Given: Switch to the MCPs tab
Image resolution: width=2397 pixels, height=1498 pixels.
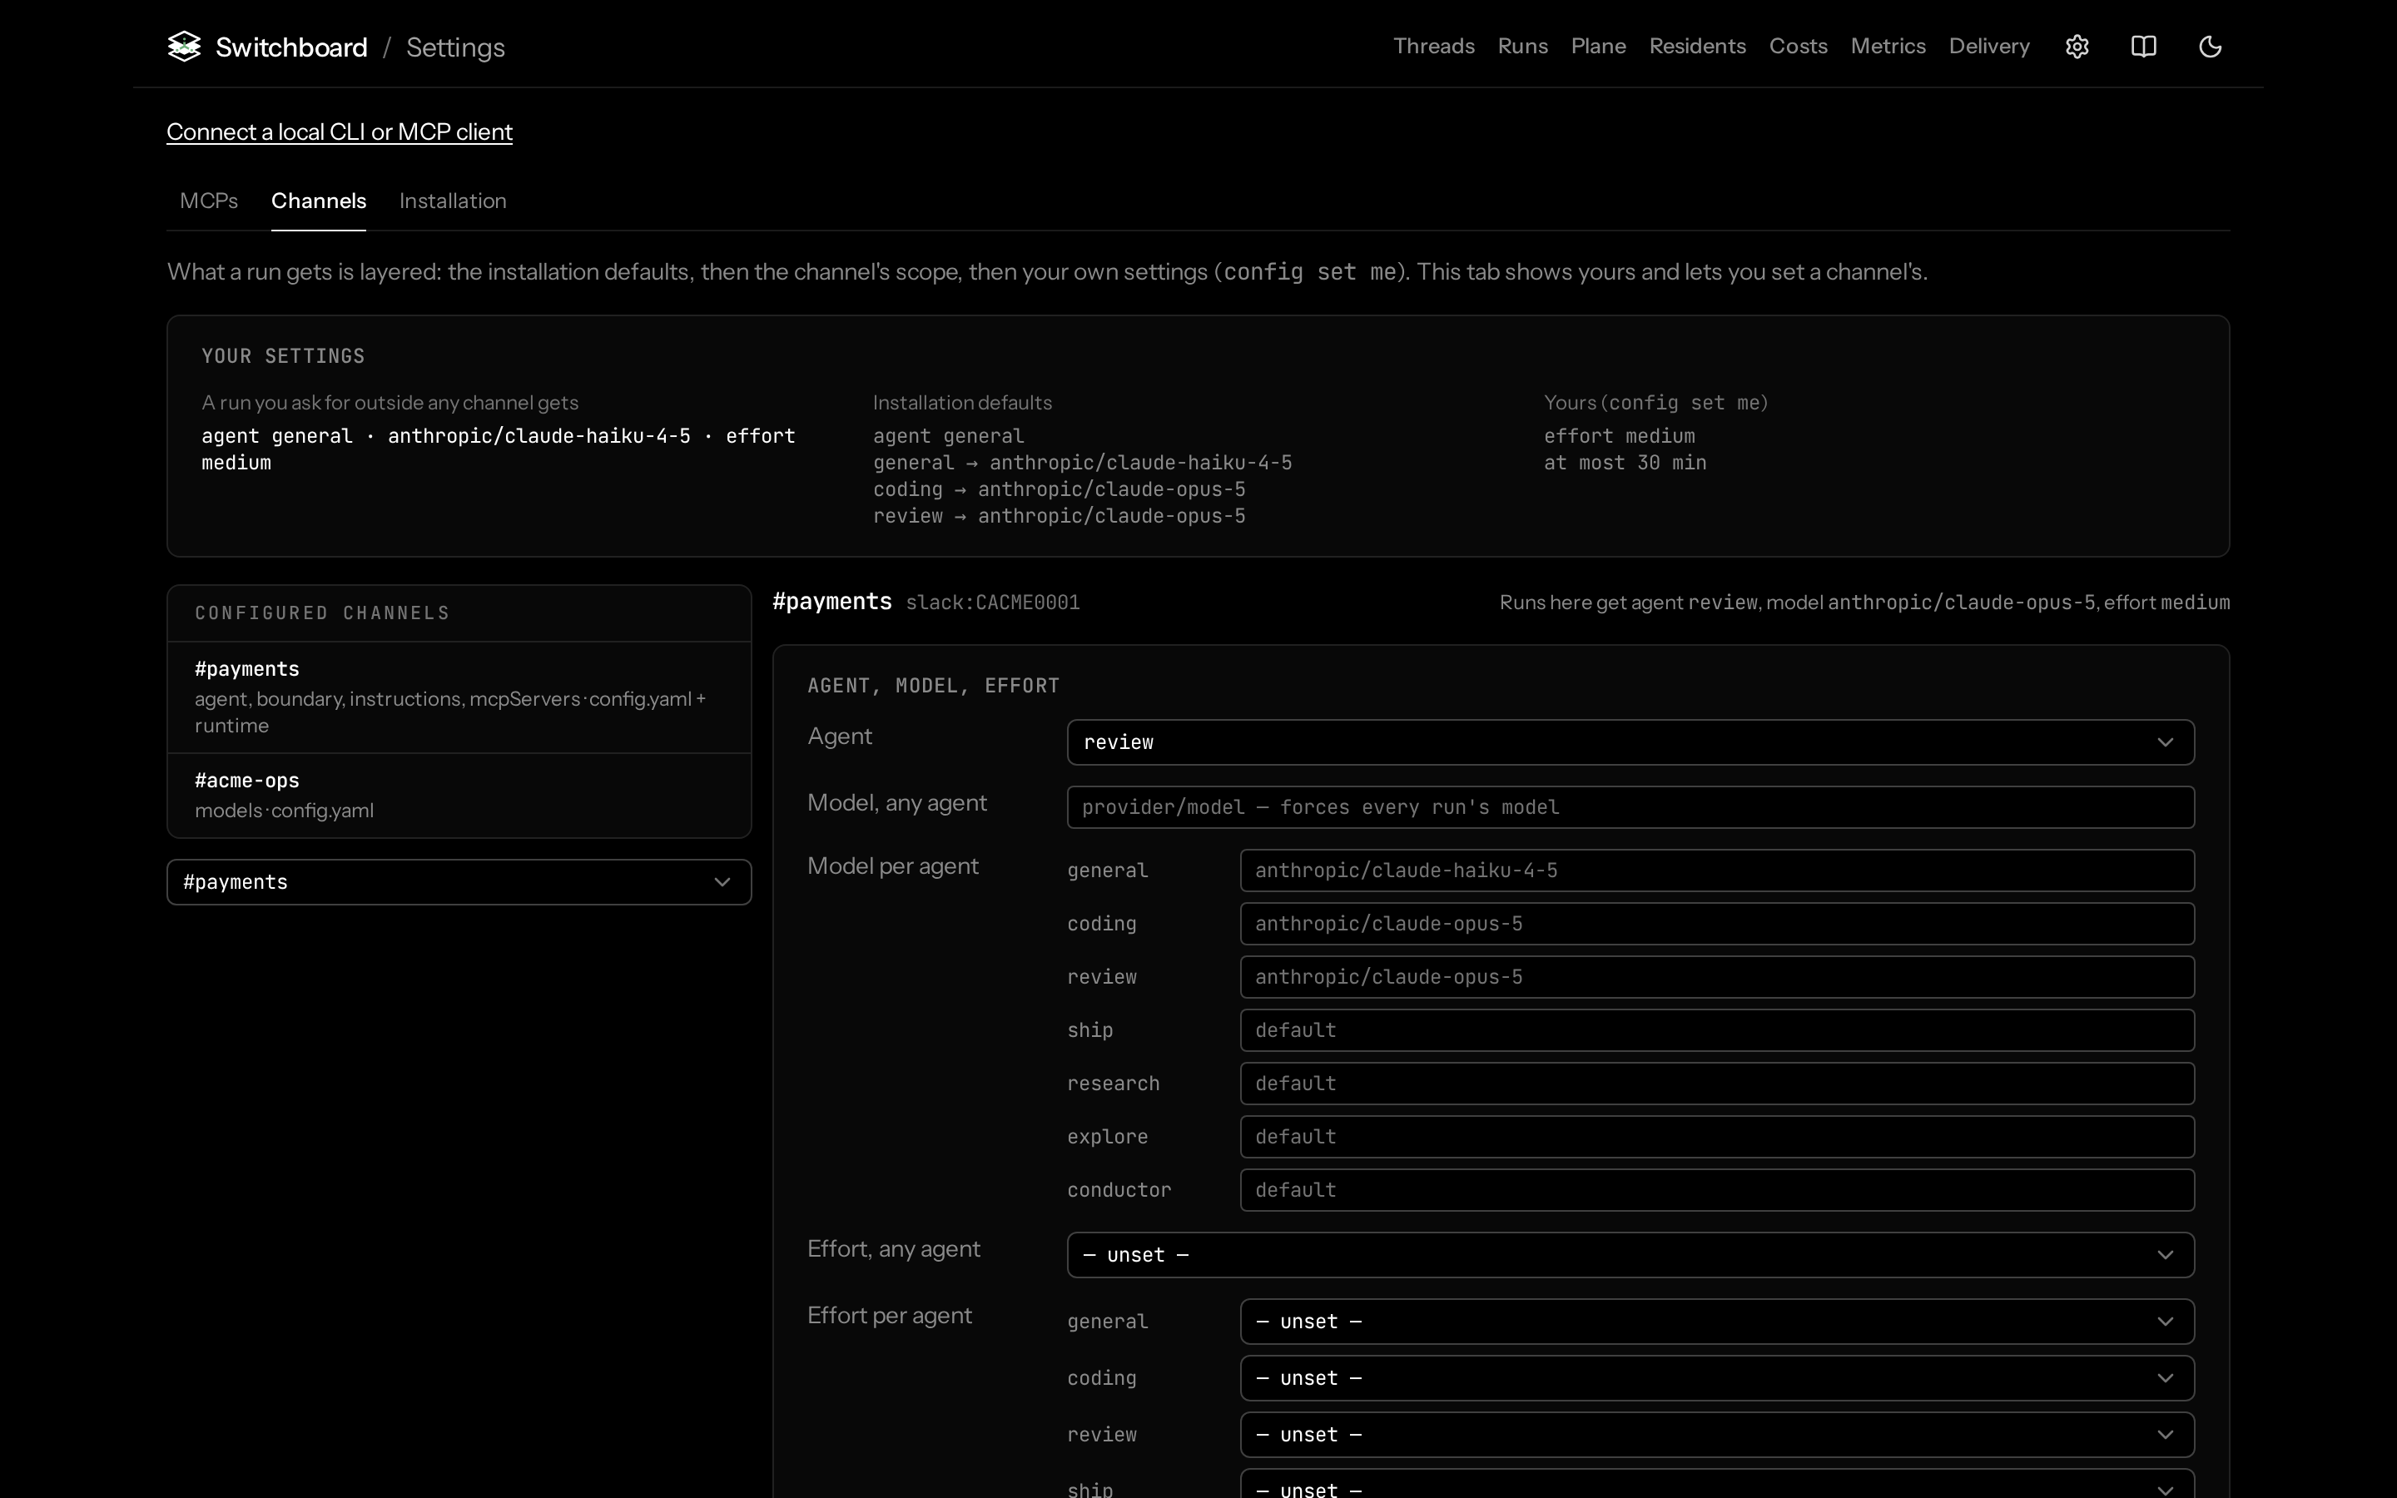Looking at the screenshot, I should (x=209, y=201).
